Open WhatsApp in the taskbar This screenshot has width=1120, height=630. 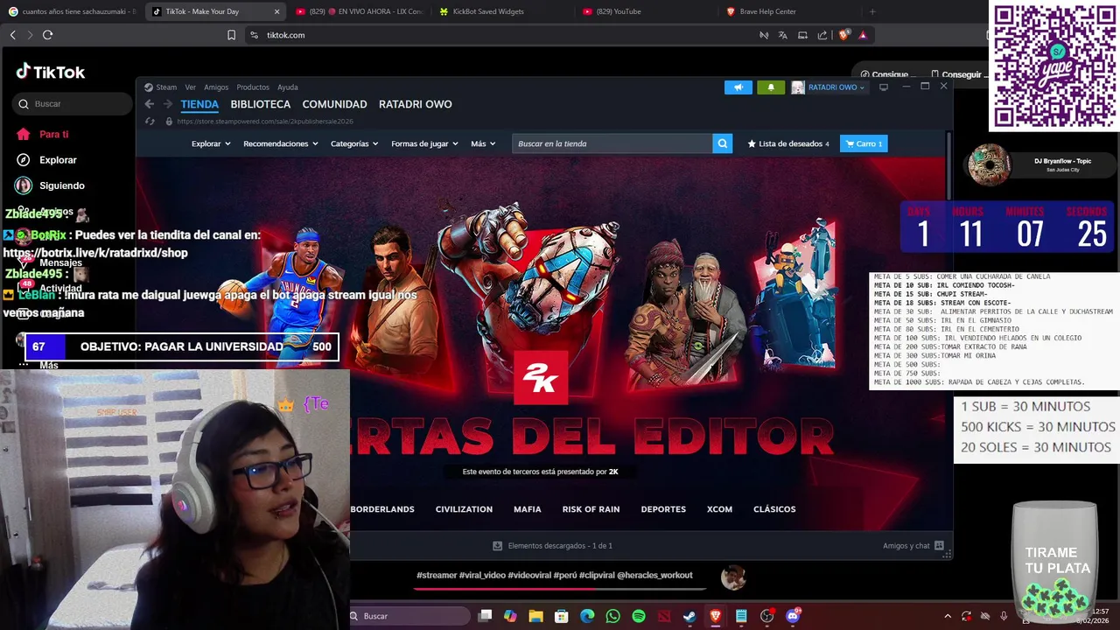tap(612, 616)
